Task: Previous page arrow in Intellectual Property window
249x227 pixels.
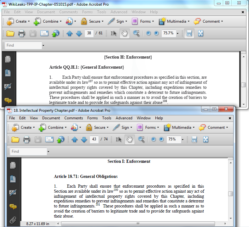Action: click(x=74, y=139)
